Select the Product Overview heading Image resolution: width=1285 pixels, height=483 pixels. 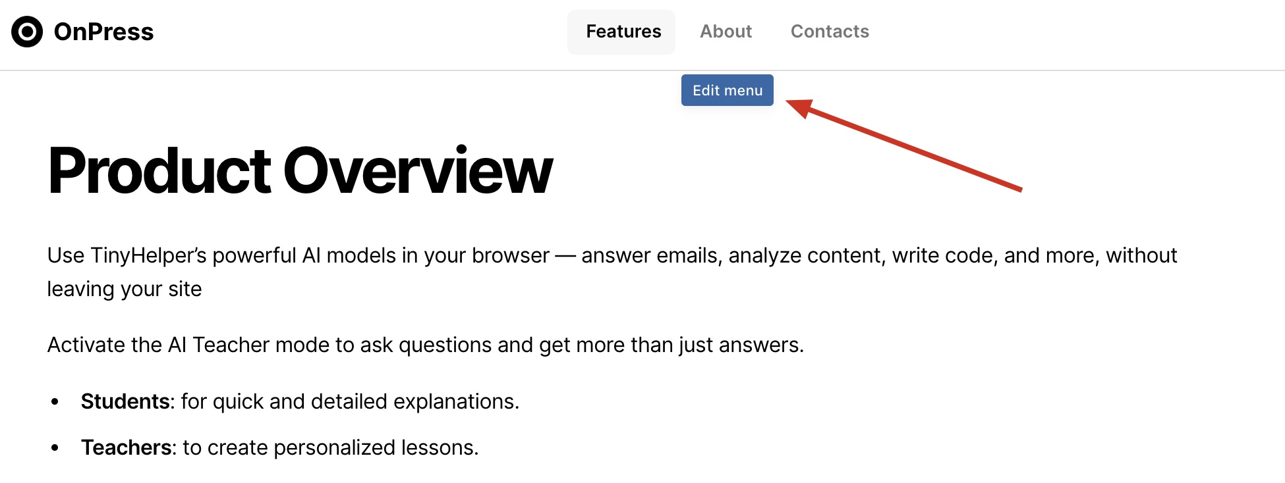pos(300,171)
